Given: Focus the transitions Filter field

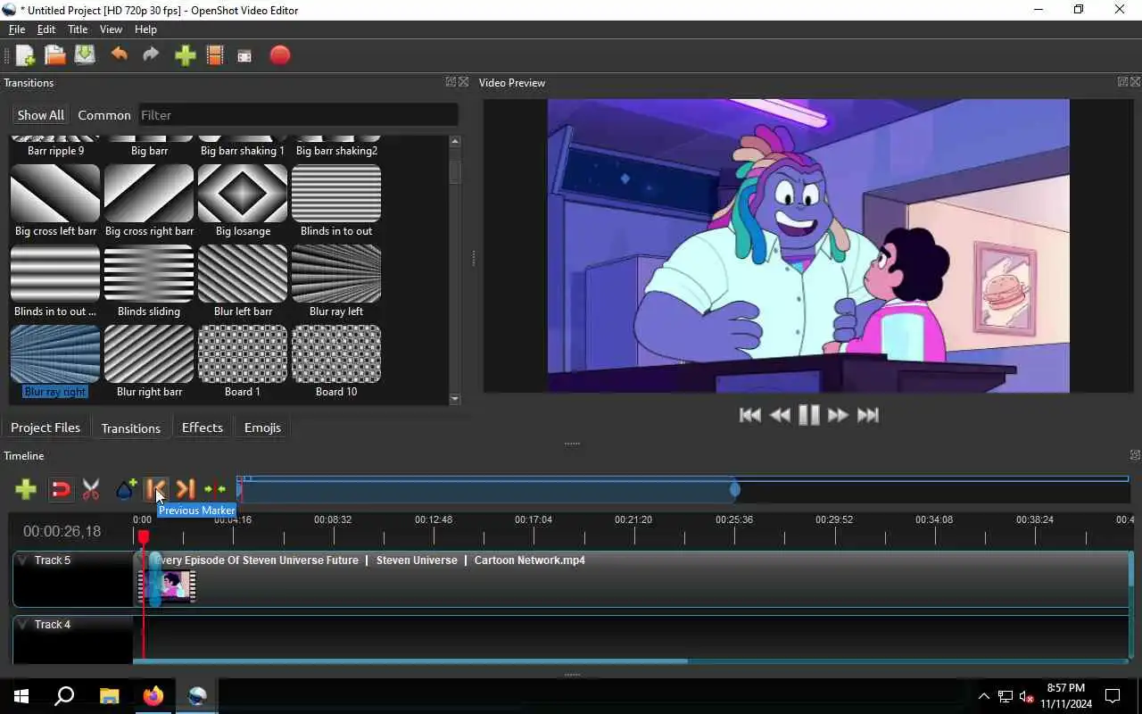Looking at the screenshot, I should point(297,115).
